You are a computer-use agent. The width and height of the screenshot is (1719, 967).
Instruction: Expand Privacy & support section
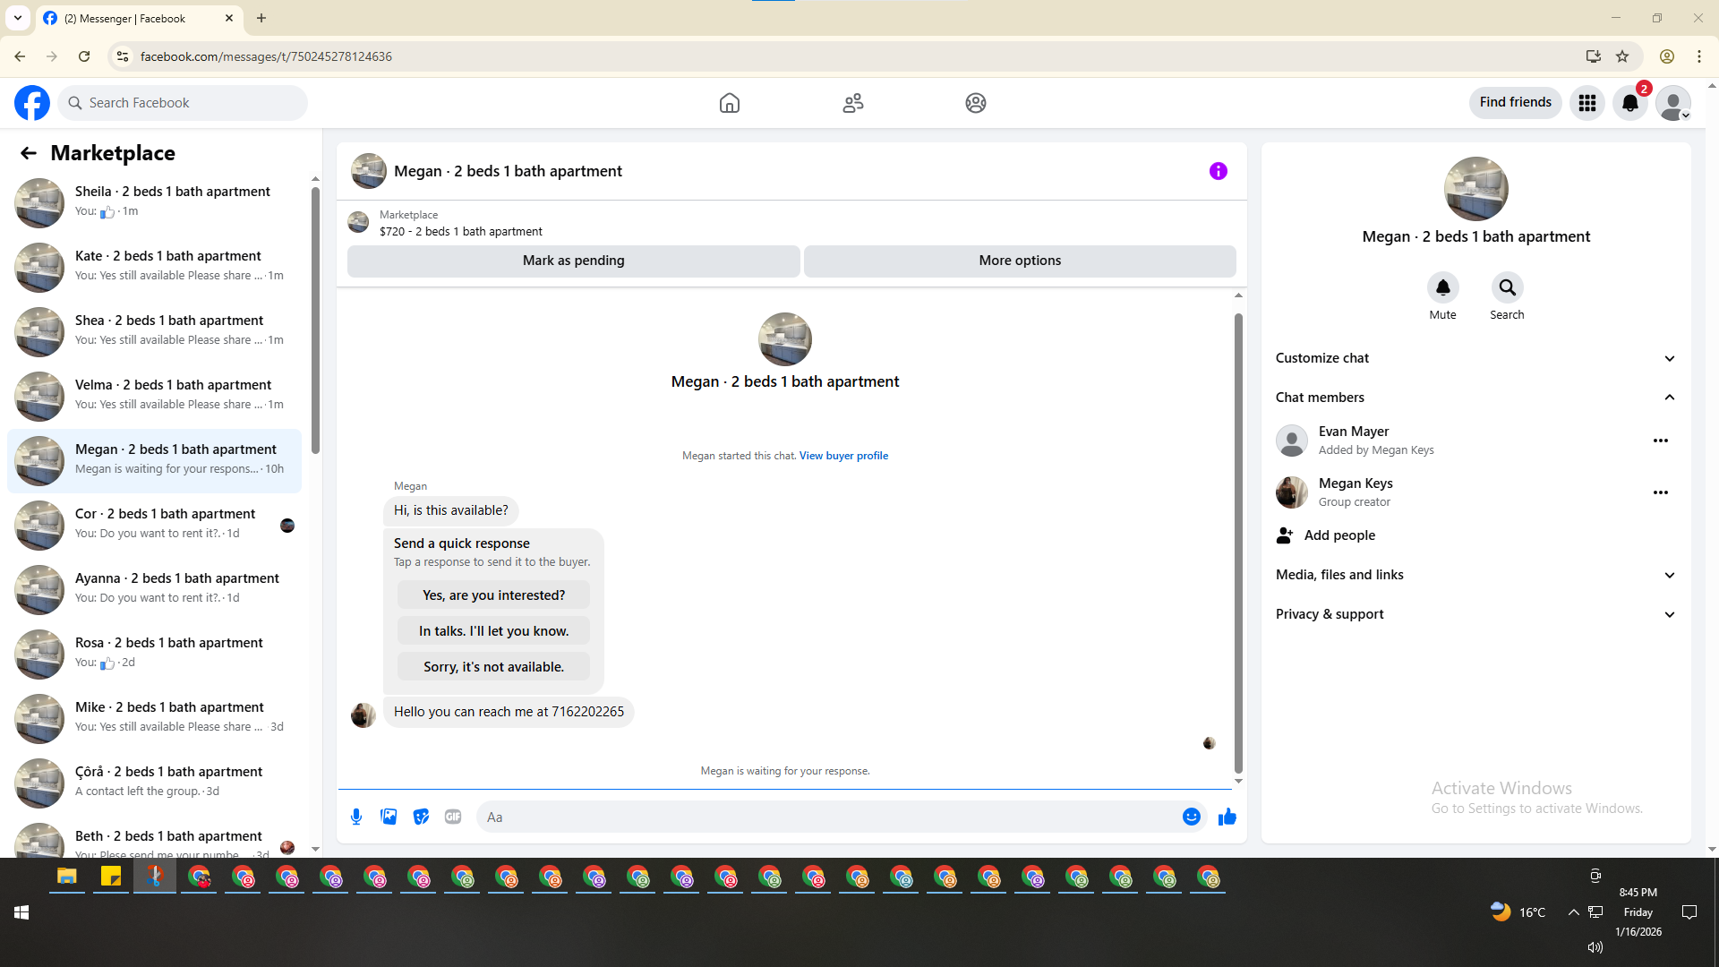[x=1475, y=614]
